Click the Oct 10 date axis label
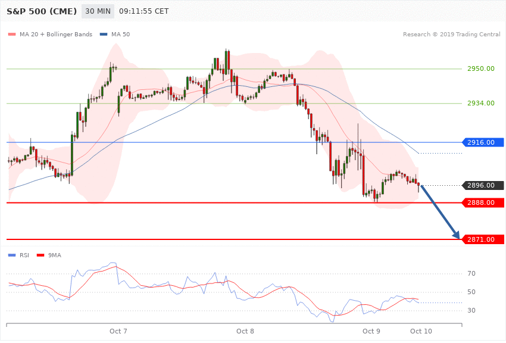 click(421, 331)
